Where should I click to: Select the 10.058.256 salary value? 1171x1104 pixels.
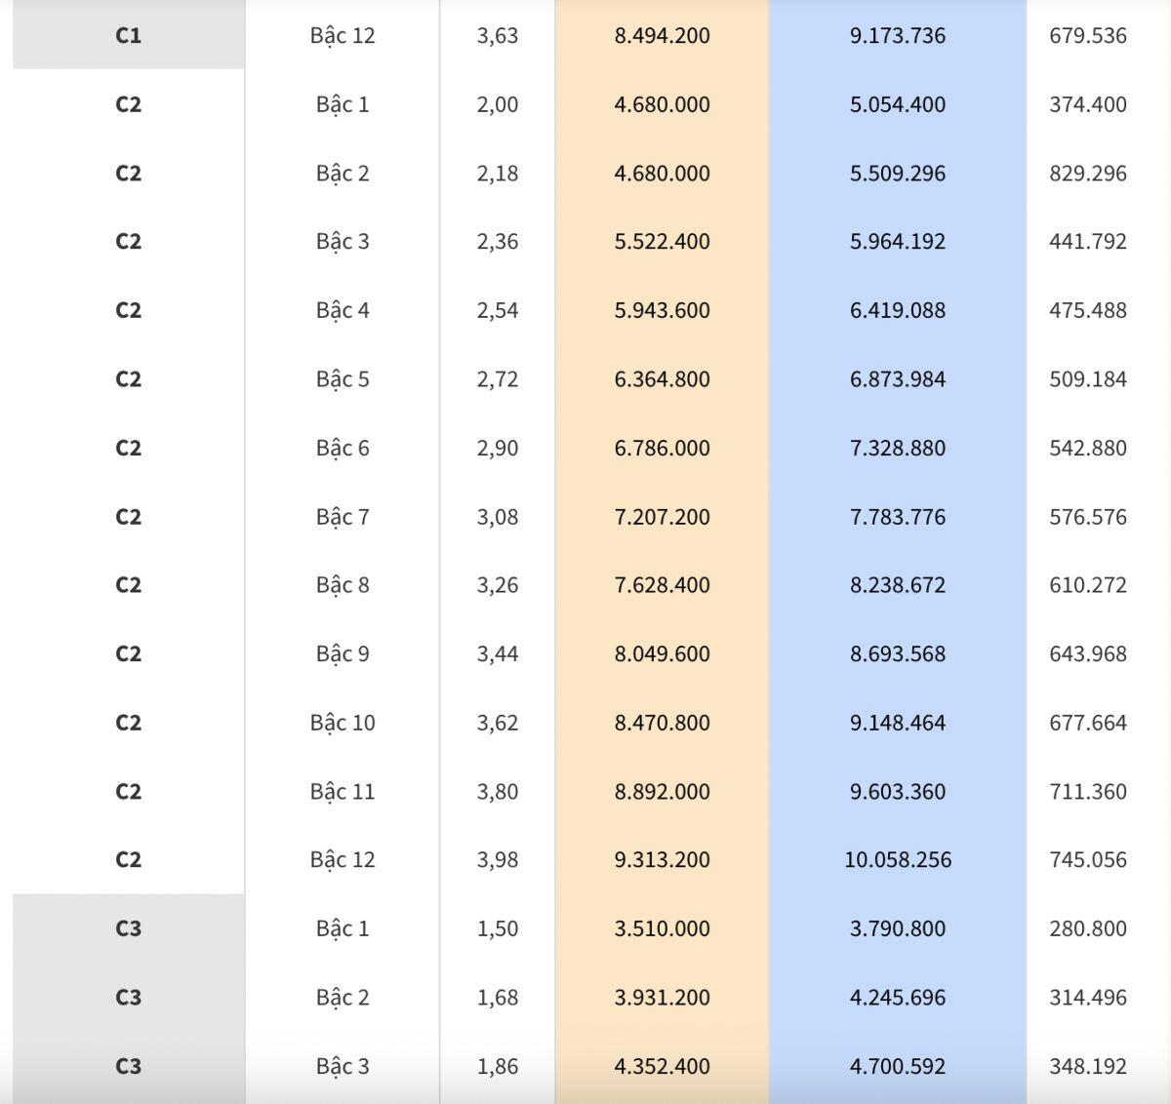898,859
